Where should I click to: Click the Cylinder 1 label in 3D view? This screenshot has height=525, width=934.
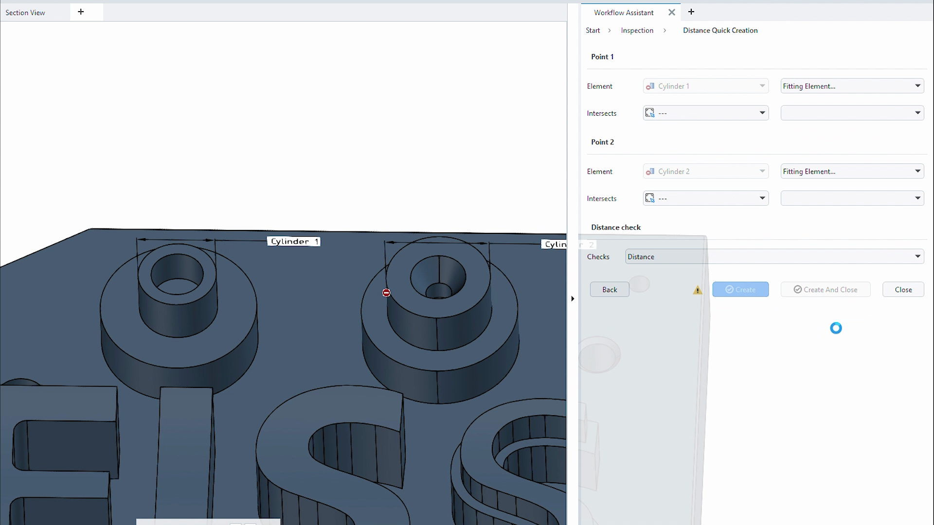pyautogui.click(x=294, y=242)
